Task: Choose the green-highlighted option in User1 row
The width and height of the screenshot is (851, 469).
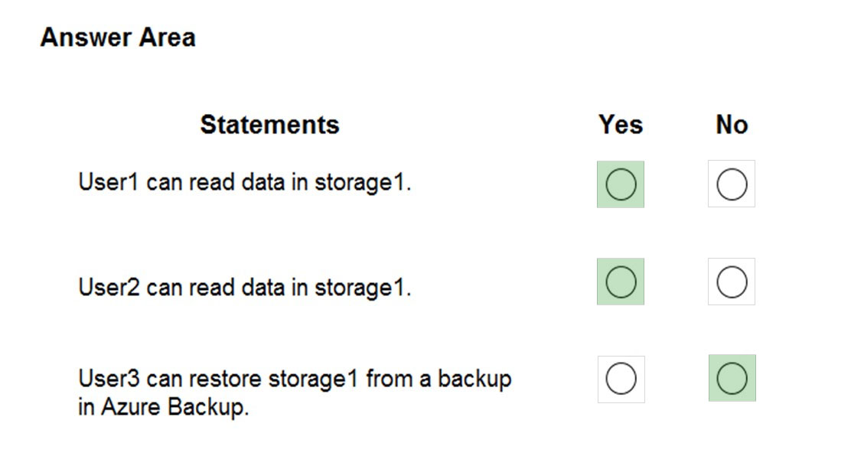Action: [x=621, y=184]
